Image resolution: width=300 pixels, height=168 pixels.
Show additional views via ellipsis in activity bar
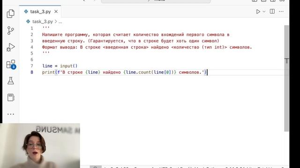tap(10, 114)
